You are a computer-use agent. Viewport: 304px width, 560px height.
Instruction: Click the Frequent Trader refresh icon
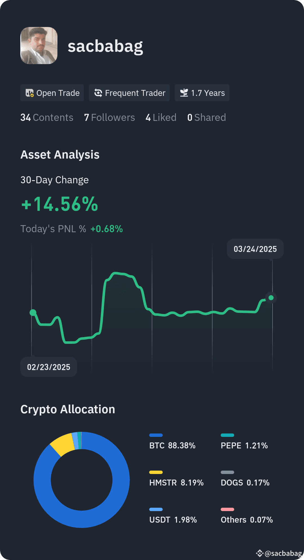coord(98,93)
